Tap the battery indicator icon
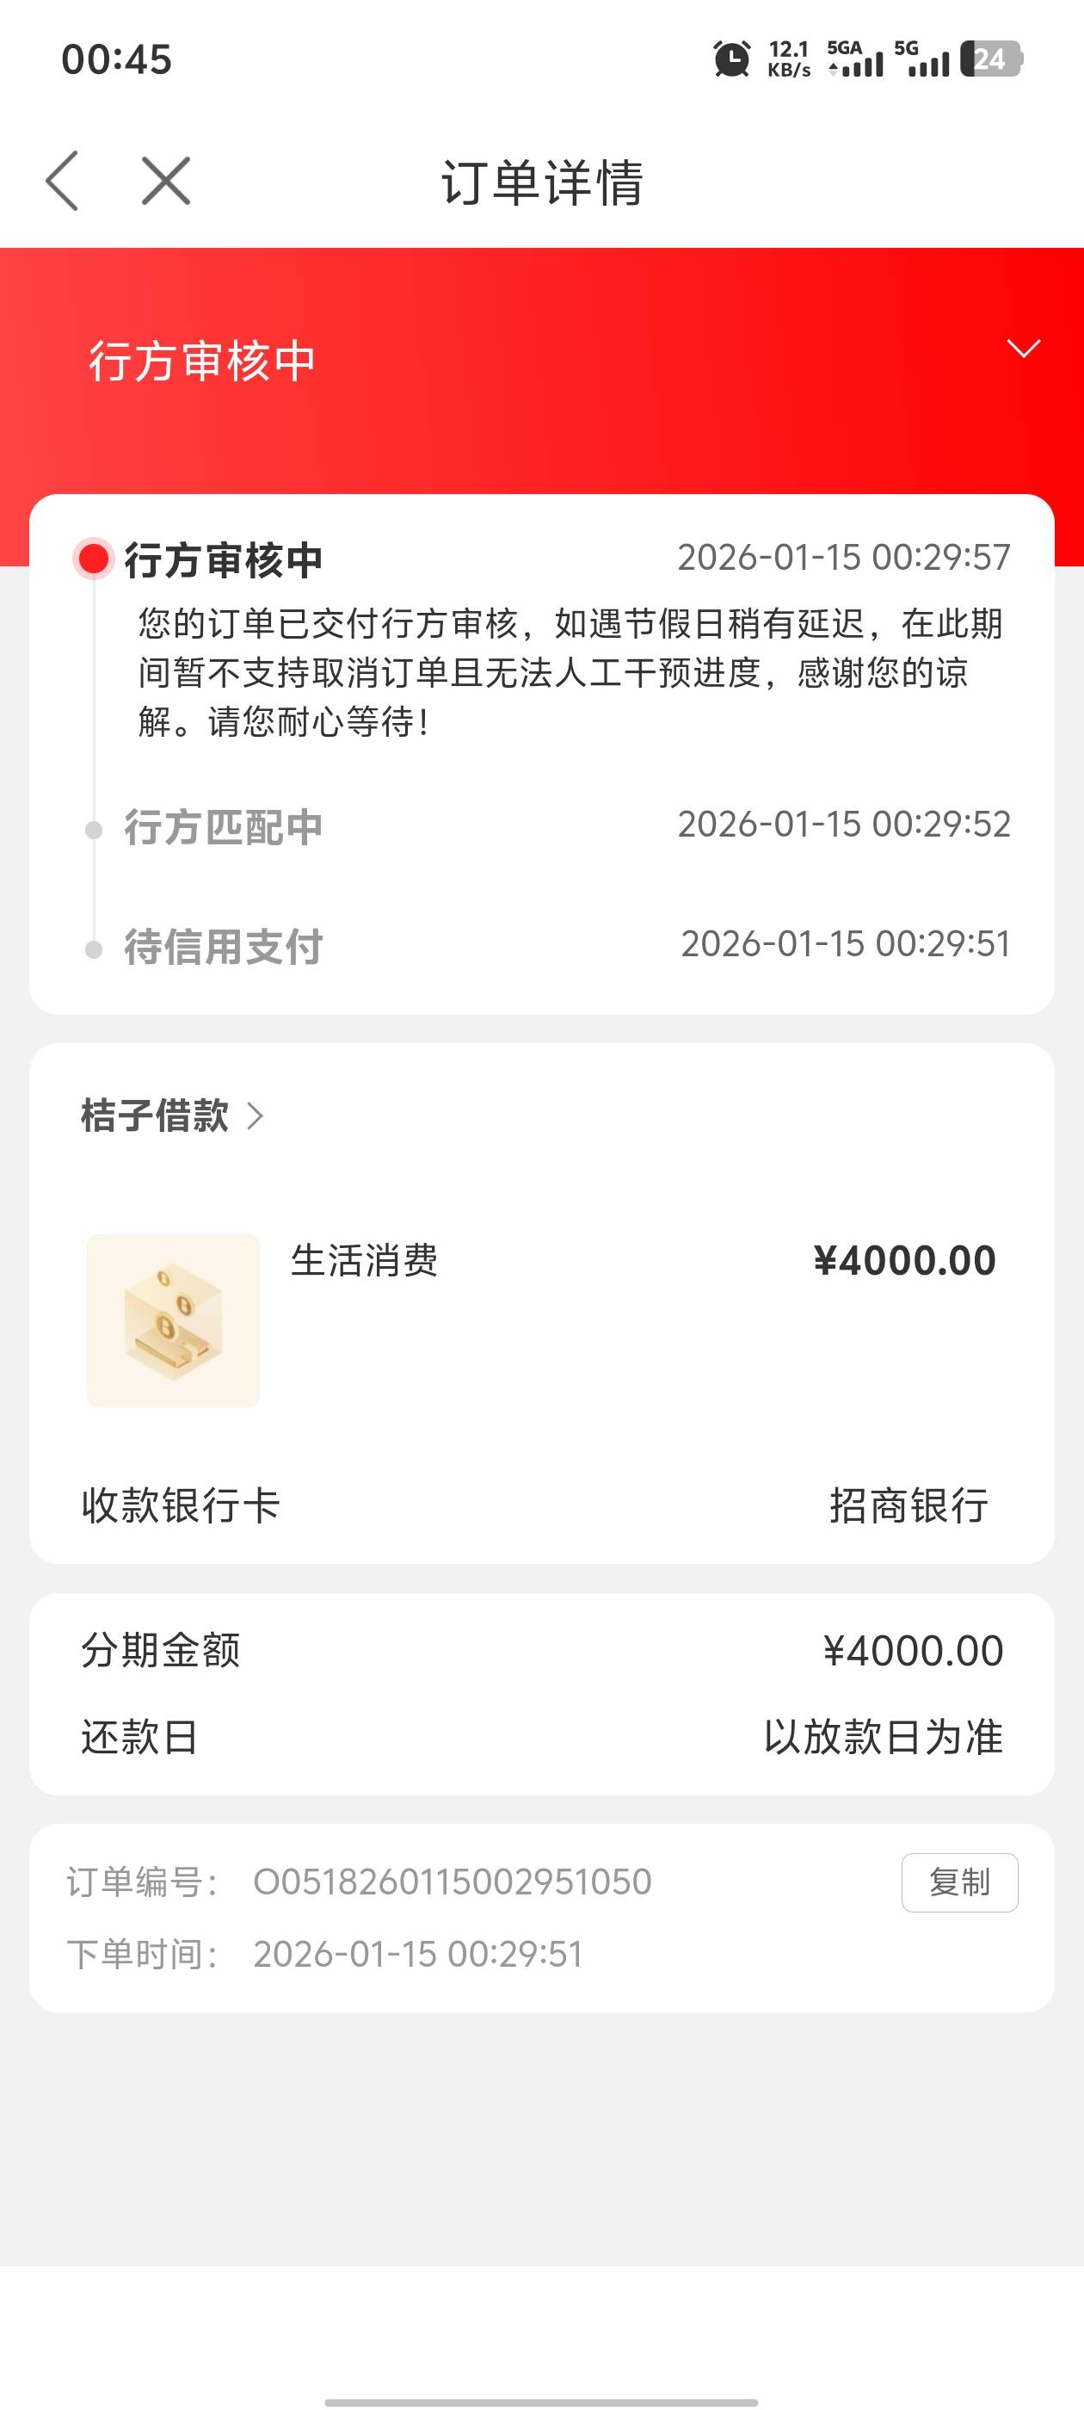Screen dimensions: 1084x2410 coord(990,59)
